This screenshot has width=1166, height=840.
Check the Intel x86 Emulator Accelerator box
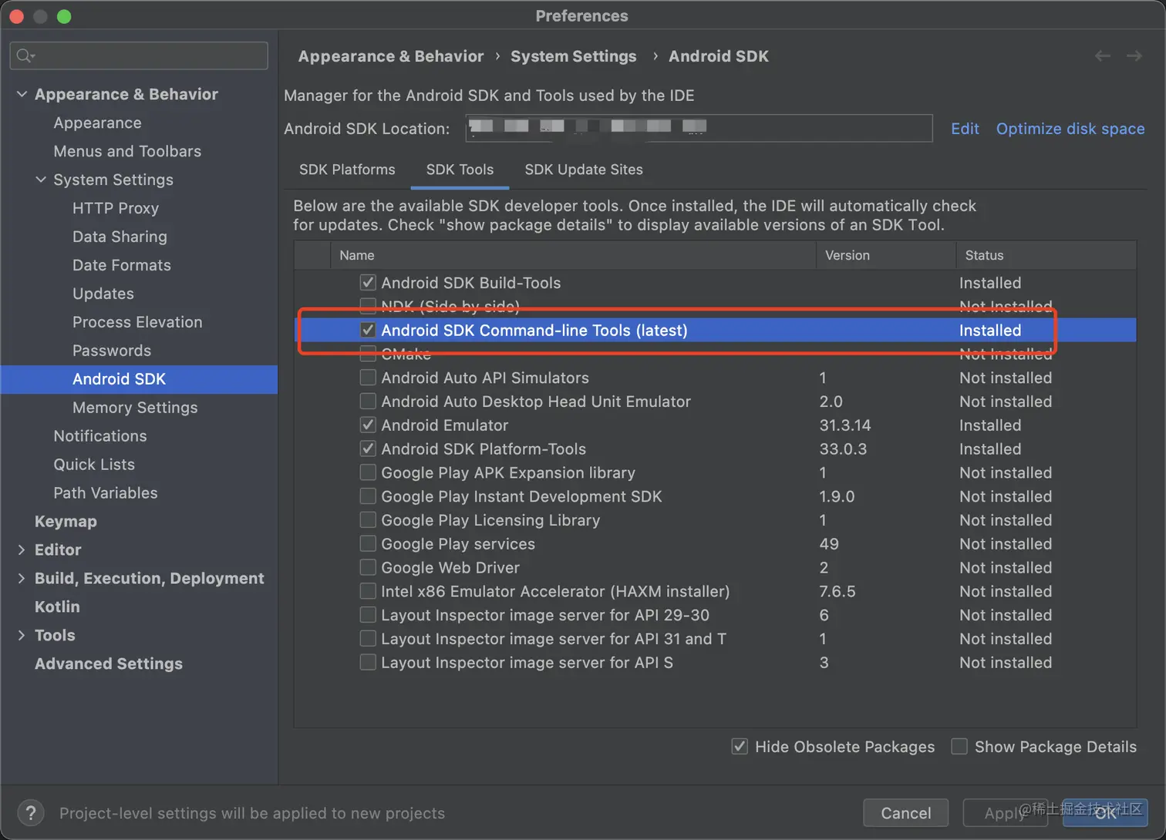click(368, 592)
